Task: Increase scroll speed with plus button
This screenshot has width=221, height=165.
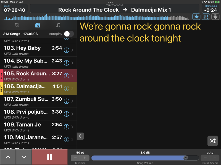Action: [x=215, y=158]
